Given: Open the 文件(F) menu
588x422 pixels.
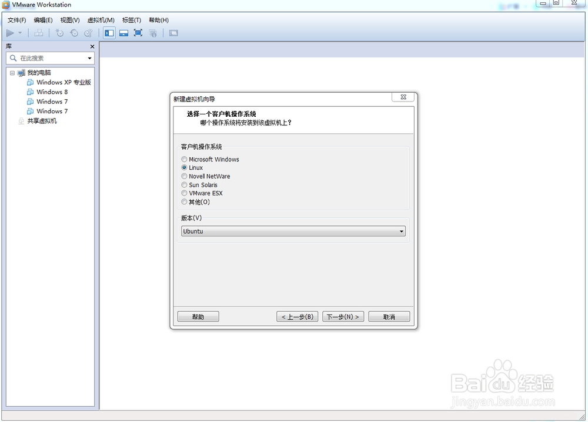Looking at the screenshot, I should [17, 20].
